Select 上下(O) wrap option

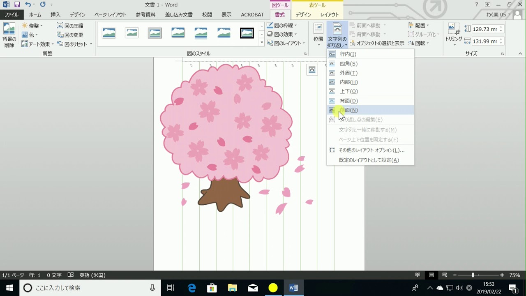[x=370, y=91]
